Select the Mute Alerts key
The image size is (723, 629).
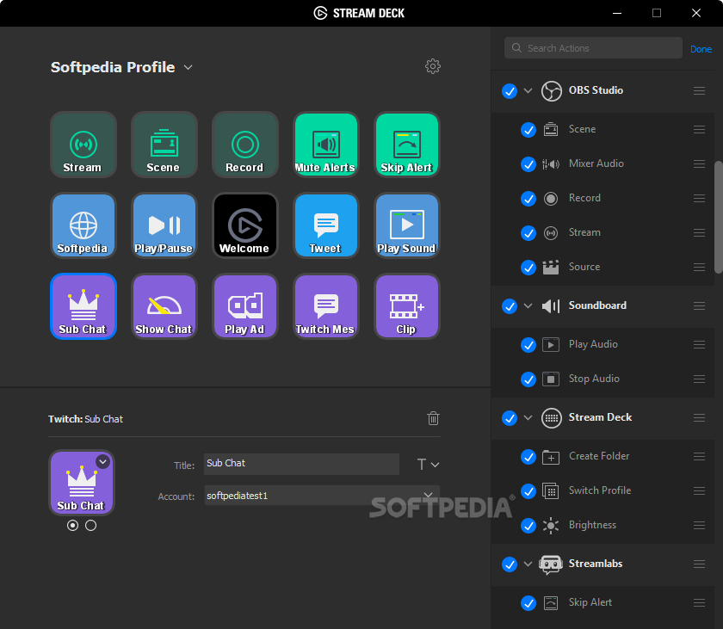326,145
